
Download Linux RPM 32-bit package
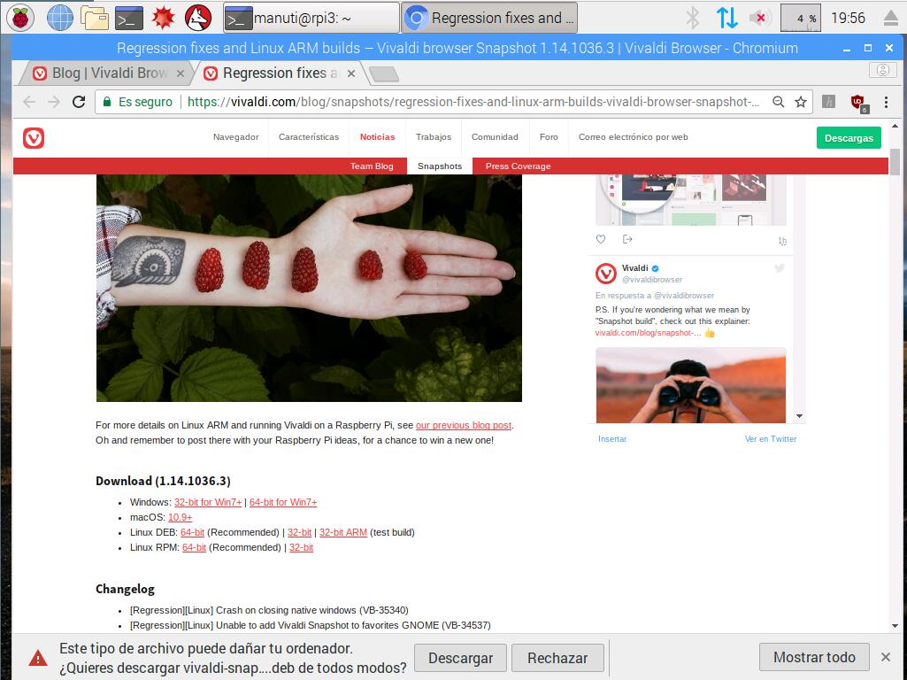301,547
